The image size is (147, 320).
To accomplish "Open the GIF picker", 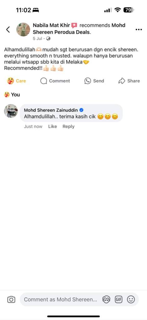I will pos(119,299).
